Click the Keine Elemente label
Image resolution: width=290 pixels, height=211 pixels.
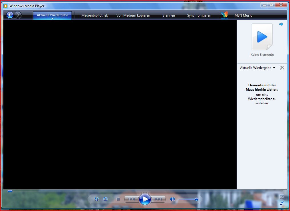coord(262,54)
